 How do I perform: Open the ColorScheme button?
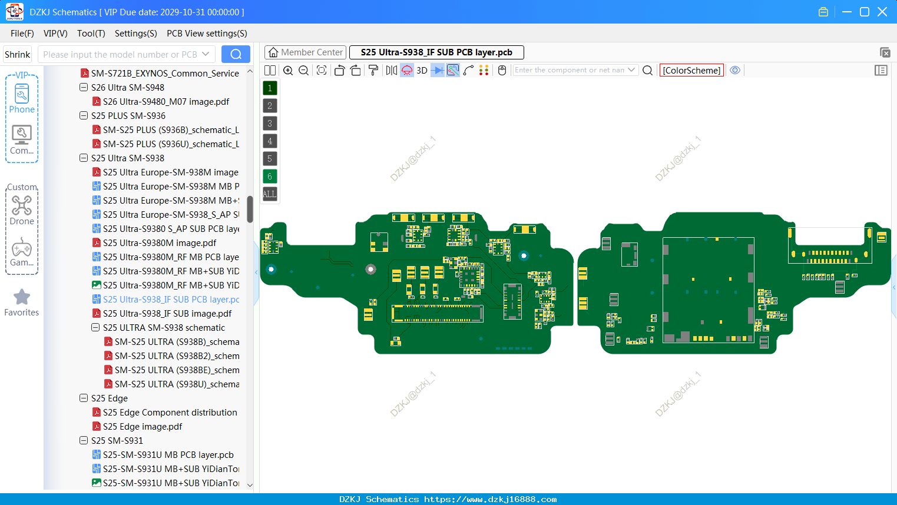(x=691, y=70)
